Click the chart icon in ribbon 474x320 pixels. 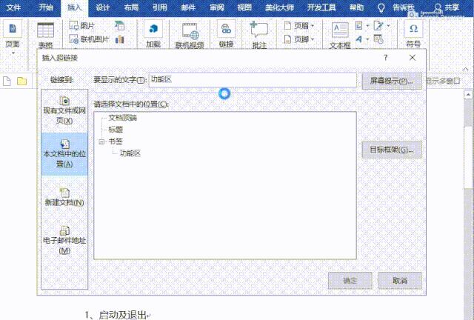coord(120,39)
